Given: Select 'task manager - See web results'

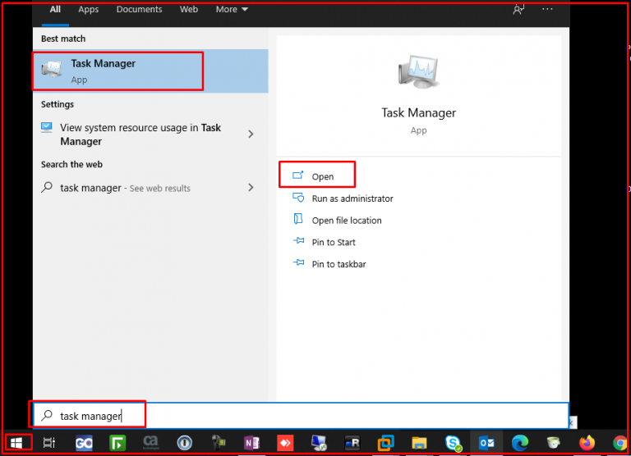Looking at the screenshot, I should pos(125,188).
